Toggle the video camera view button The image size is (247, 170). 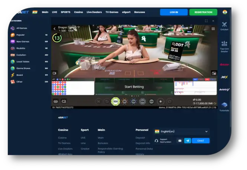(55, 73)
